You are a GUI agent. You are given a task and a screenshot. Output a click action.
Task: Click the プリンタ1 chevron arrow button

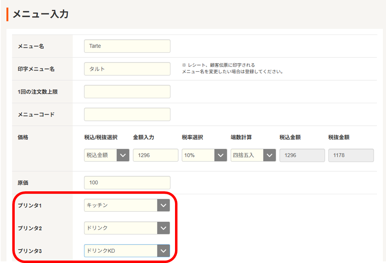point(164,205)
